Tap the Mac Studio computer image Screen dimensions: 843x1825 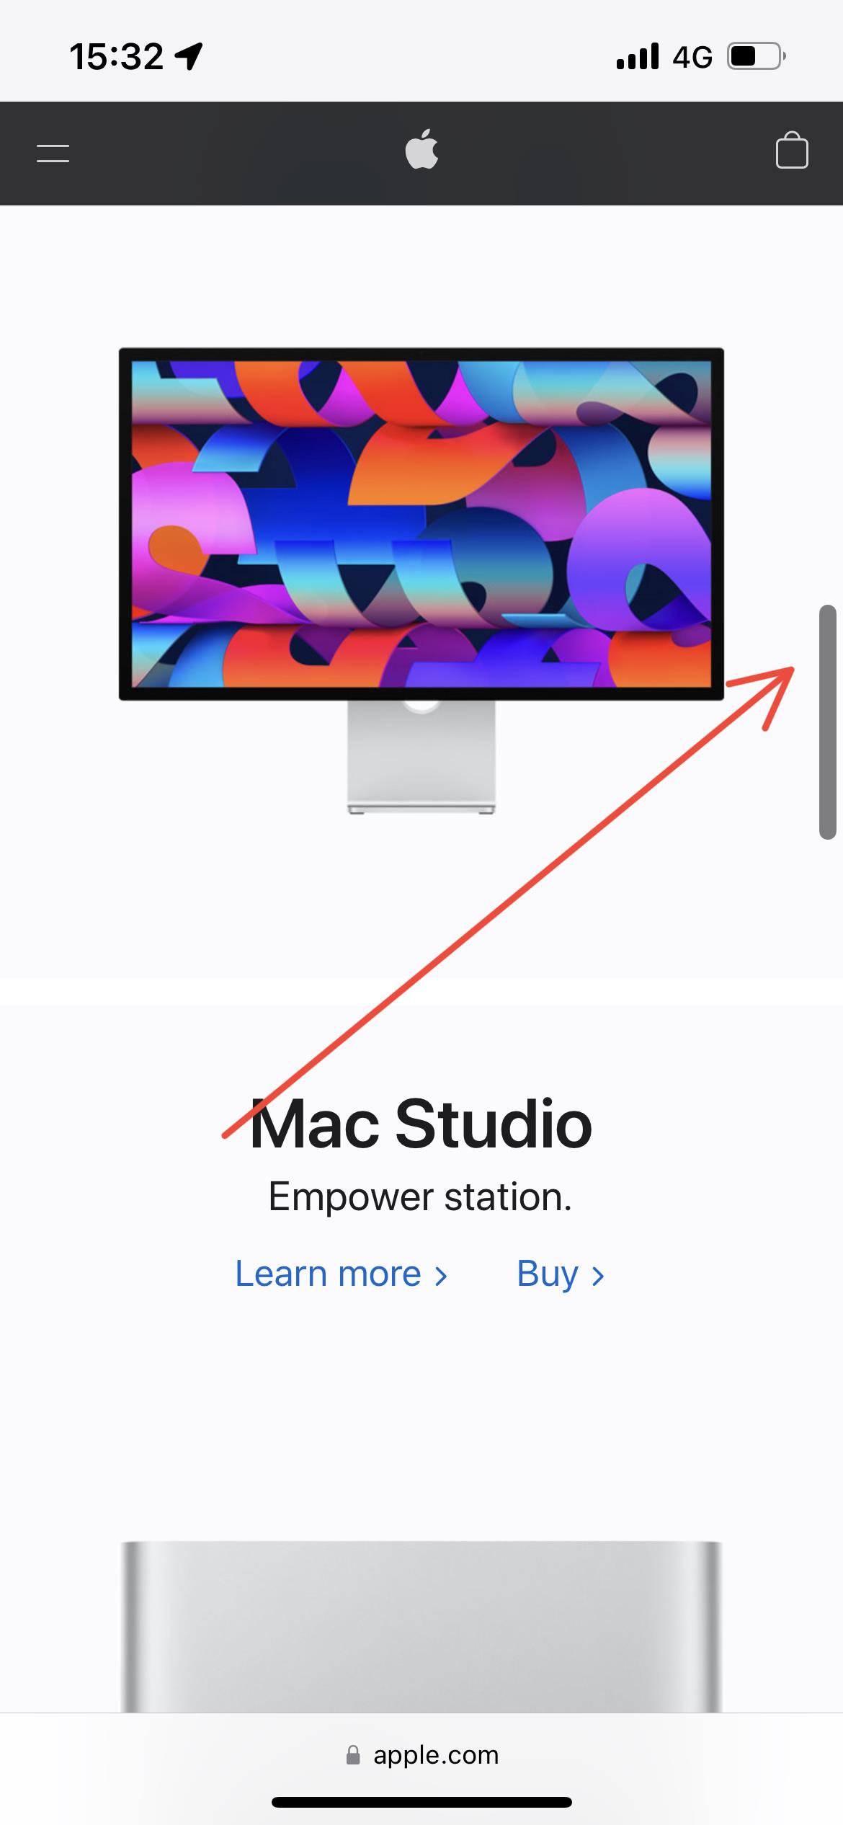421,1626
